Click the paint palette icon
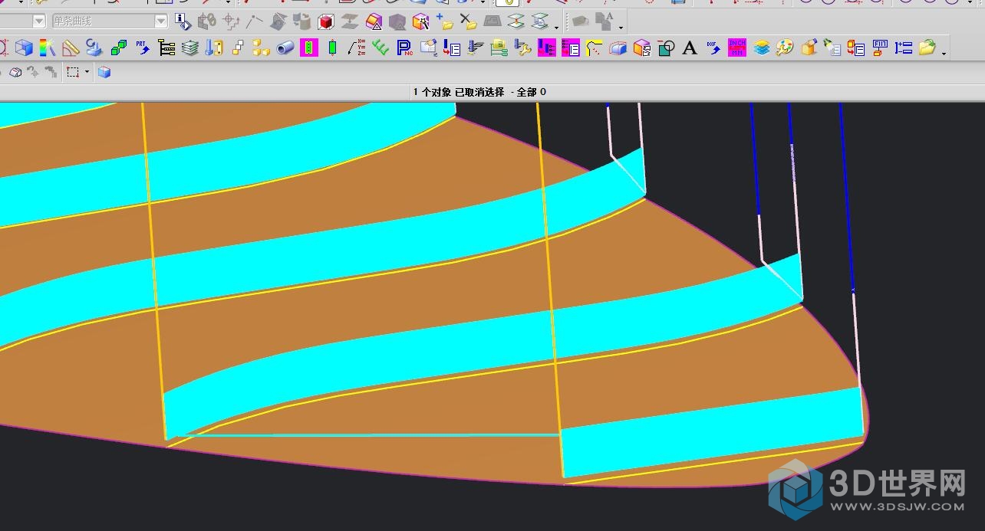The width and height of the screenshot is (985, 531). (785, 48)
